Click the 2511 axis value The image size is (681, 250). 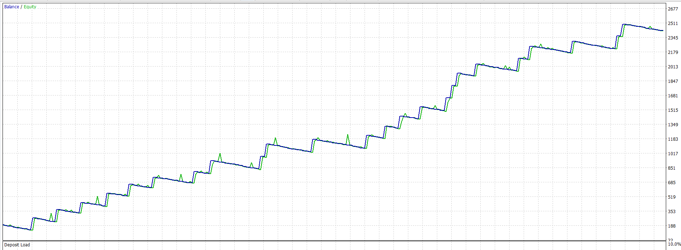click(673, 24)
